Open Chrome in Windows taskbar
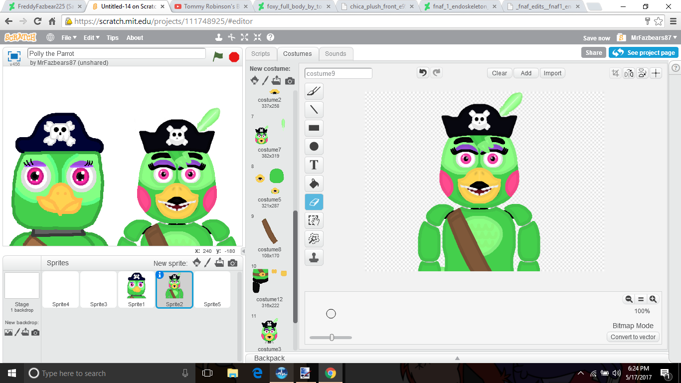Image resolution: width=681 pixels, height=383 pixels. (x=330, y=373)
